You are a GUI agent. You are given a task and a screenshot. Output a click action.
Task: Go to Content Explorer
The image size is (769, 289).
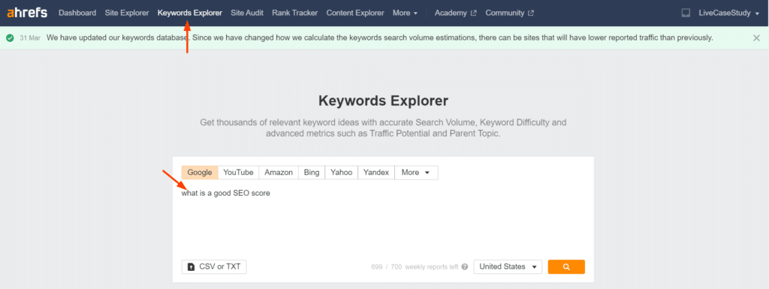pos(355,14)
